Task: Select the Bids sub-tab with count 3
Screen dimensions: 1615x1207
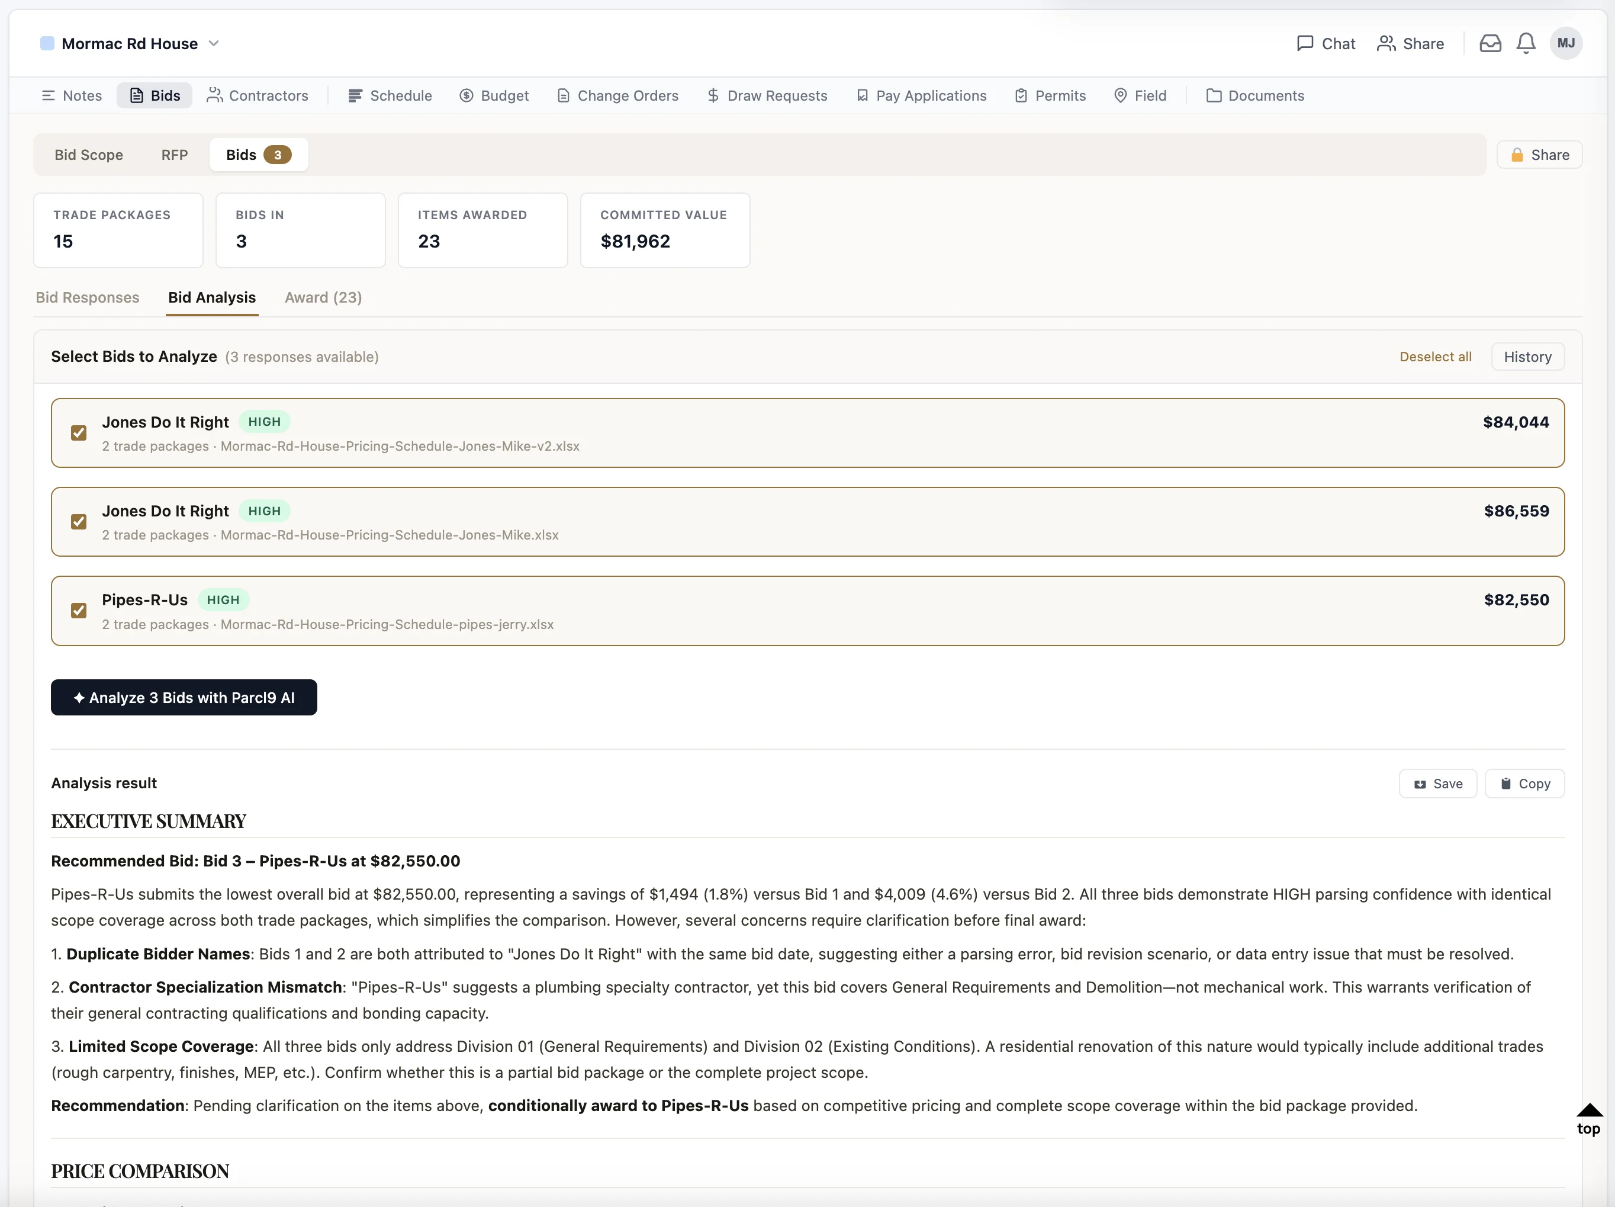Action: 259,155
